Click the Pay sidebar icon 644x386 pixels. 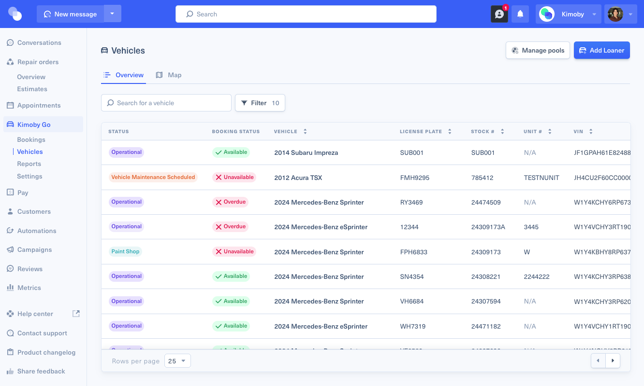click(x=10, y=193)
